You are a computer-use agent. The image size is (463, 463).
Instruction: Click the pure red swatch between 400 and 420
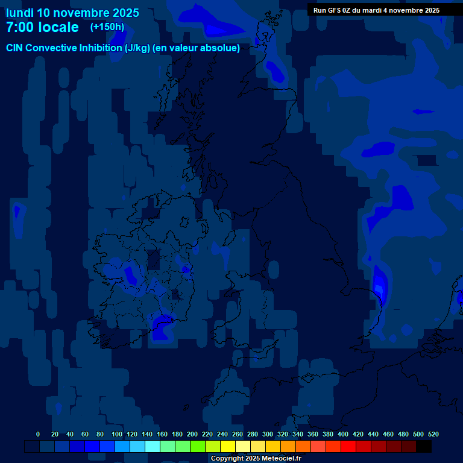[348, 447]
